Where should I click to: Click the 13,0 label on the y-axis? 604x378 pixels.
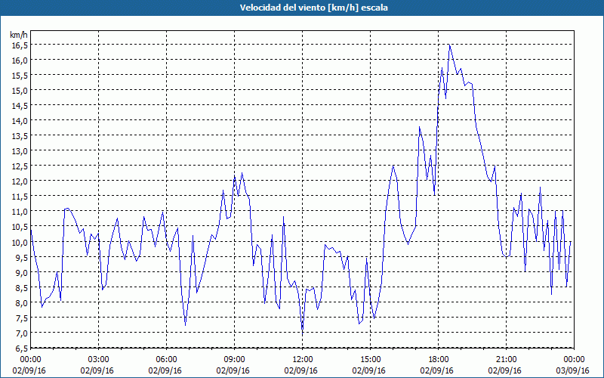pyautogui.click(x=20, y=150)
